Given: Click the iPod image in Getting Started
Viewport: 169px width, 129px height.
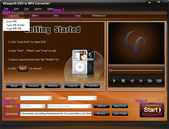Looking at the screenshot, I should coord(83,62).
